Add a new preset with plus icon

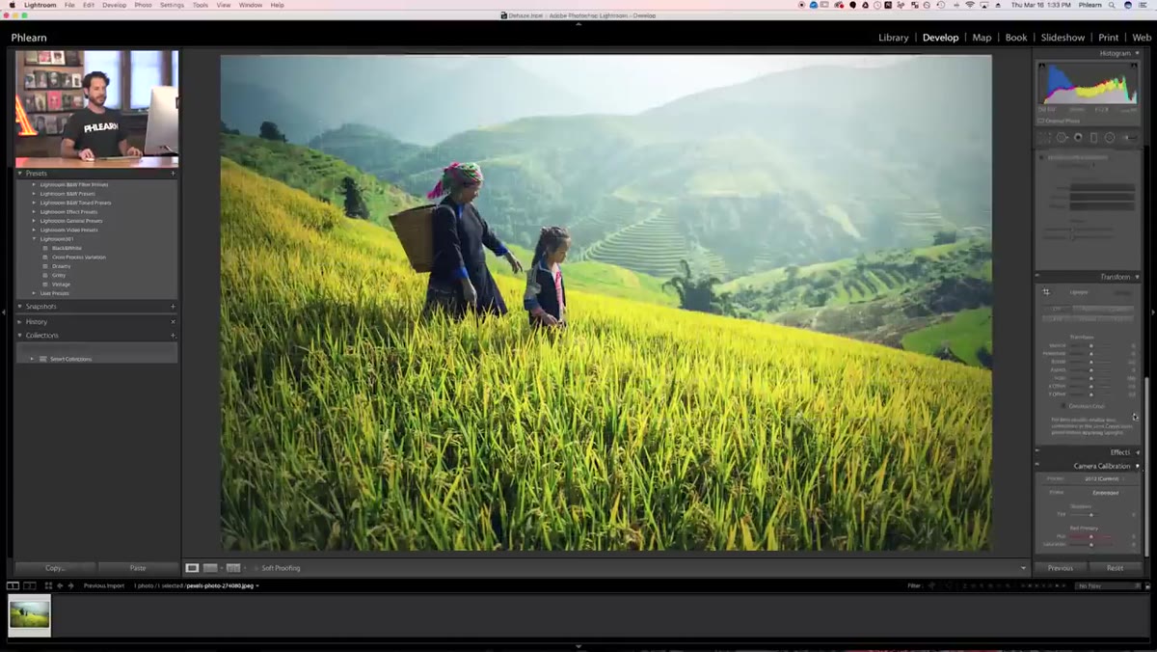pos(174,174)
